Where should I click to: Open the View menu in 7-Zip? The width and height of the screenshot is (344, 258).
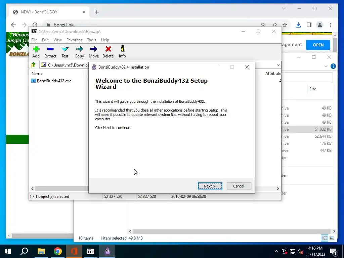(57, 40)
